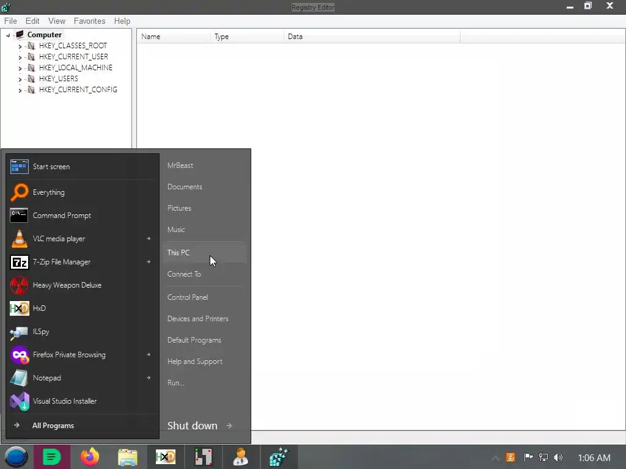This screenshot has height=469, width=626.
Task: Open Pictures from Start menu
Action: [179, 208]
